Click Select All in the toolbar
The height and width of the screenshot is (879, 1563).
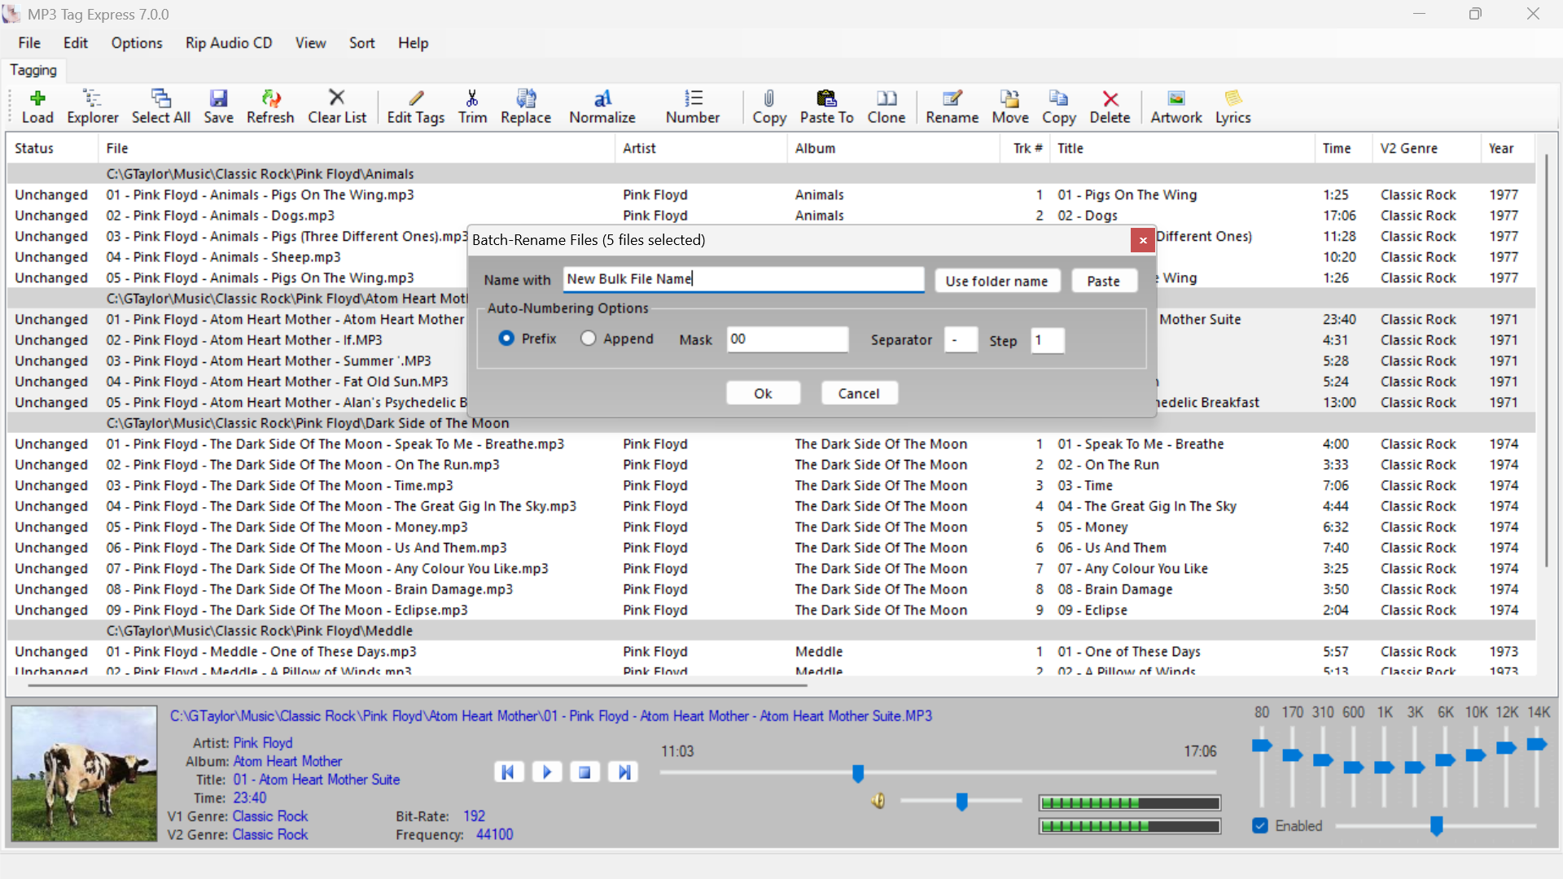click(161, 107)
